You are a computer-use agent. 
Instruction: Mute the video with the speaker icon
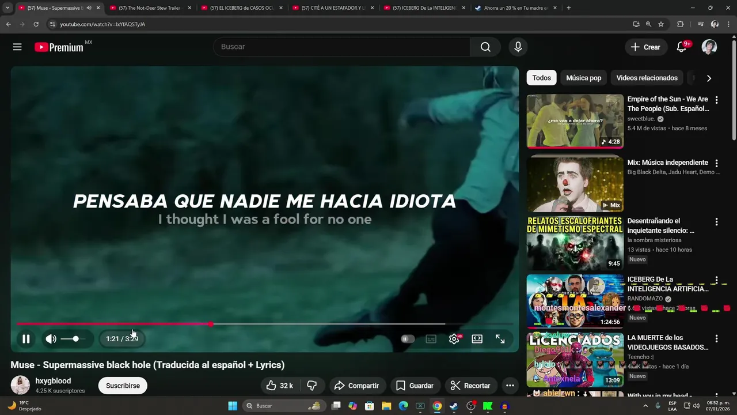pyautogui.click(x=51, y=339)
